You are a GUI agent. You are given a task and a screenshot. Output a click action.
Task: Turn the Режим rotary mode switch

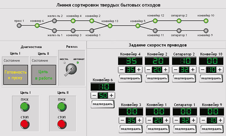click(x=71, y=70)
